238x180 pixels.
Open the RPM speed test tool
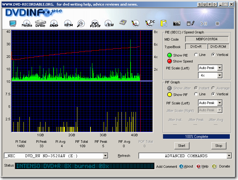[68, 24]
